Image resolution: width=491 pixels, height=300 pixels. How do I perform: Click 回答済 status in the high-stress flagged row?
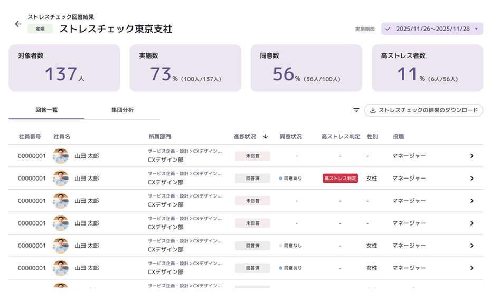point(253,178)
